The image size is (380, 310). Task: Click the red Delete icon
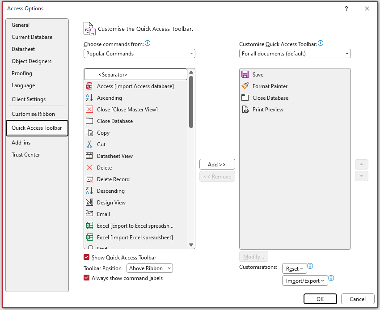(89, 167)
